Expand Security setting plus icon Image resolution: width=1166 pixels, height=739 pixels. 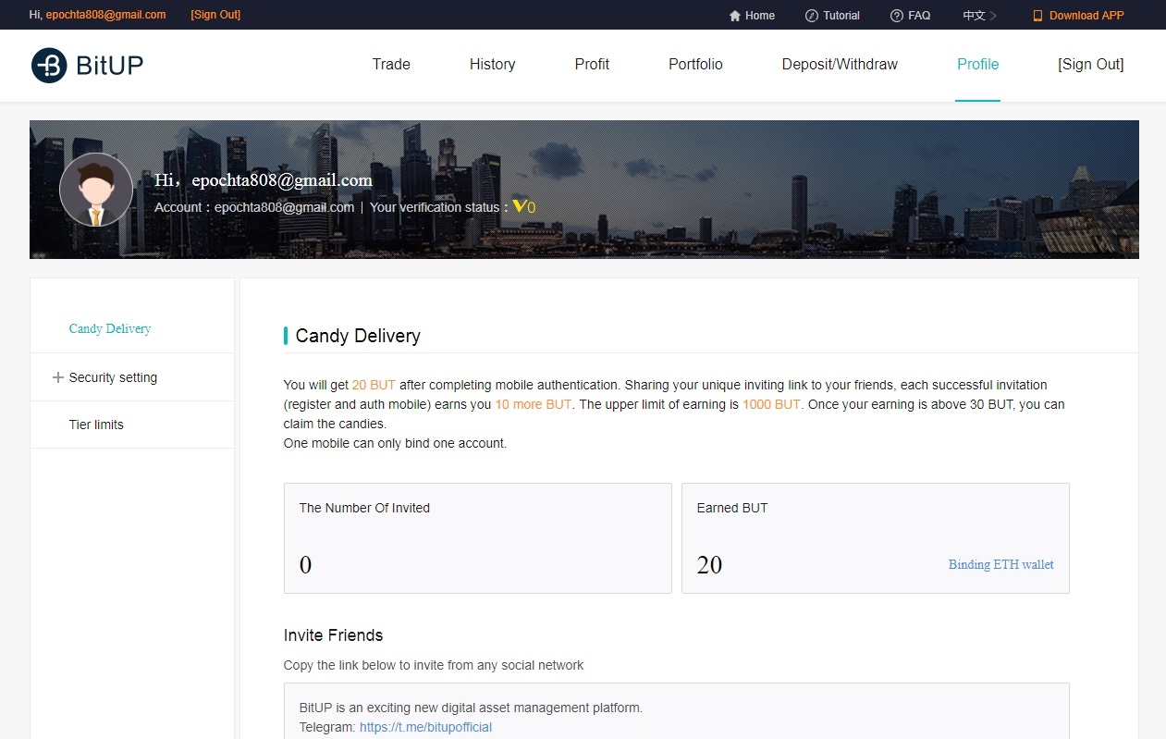tap(58, 377)
